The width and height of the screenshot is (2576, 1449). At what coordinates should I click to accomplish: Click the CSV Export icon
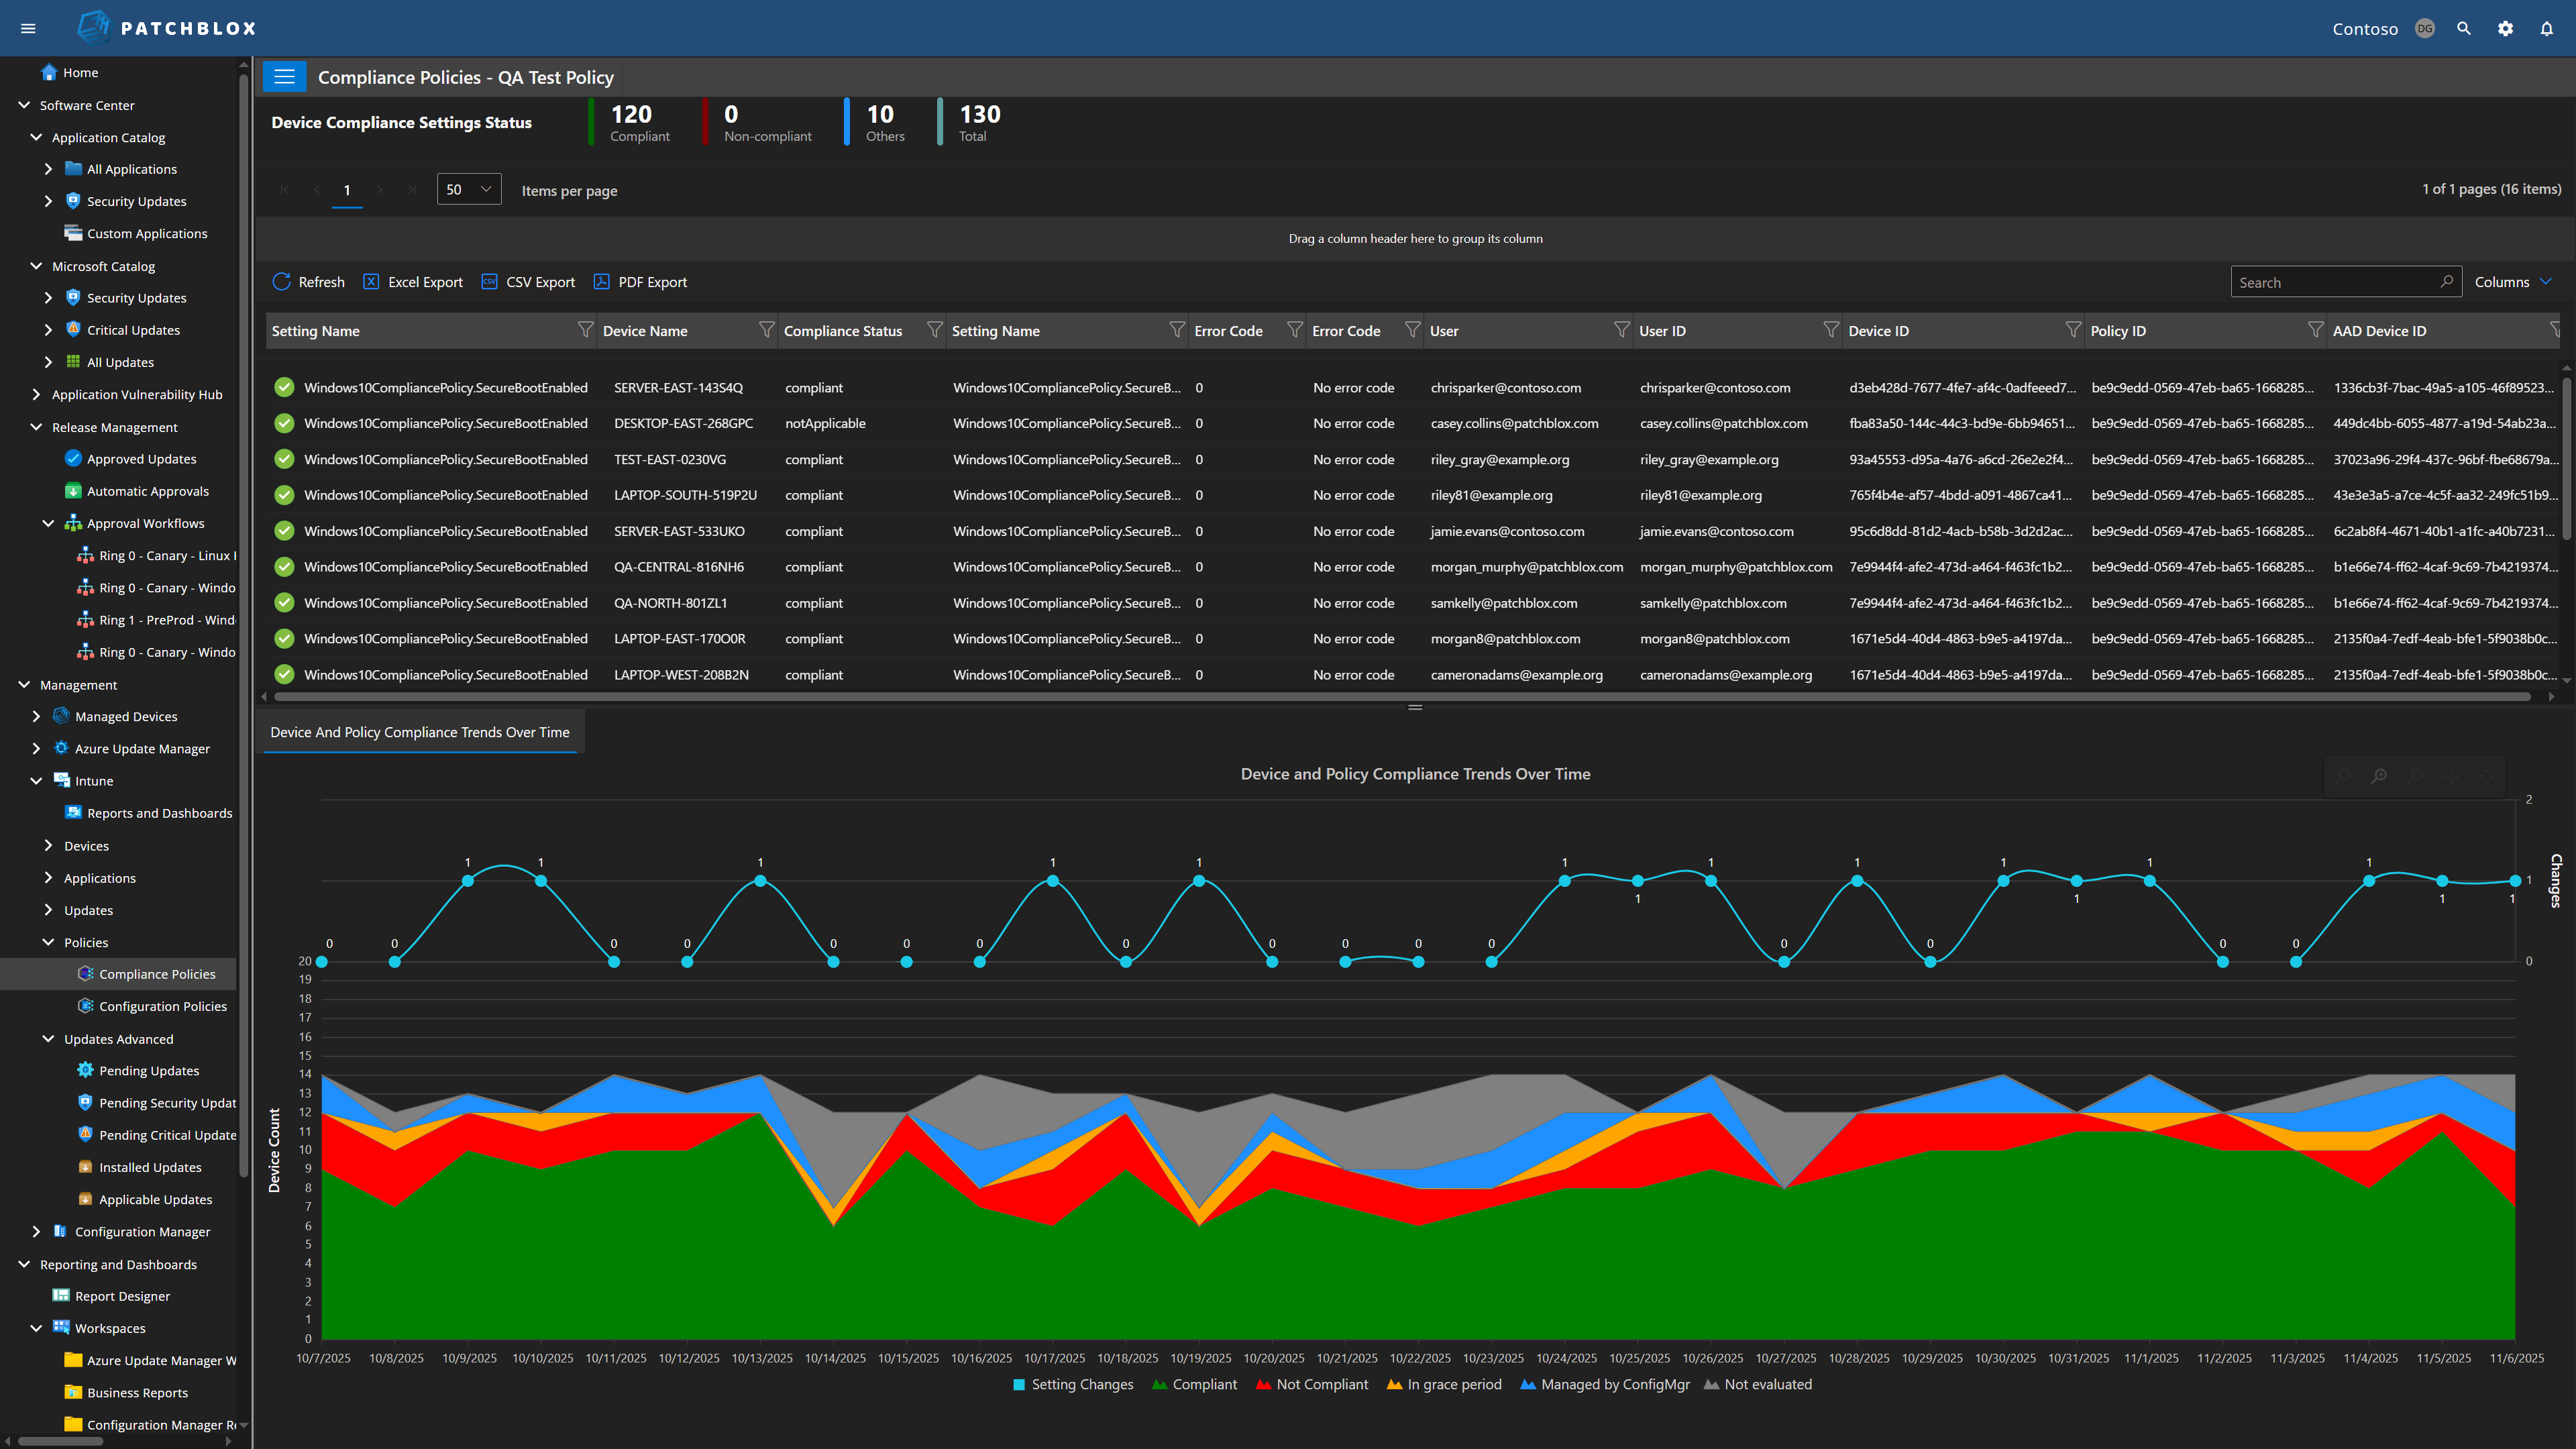point(489,281)
